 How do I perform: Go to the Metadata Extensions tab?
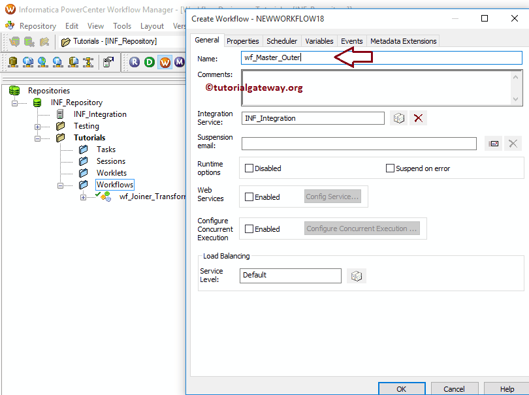click(x=403, y=41)
